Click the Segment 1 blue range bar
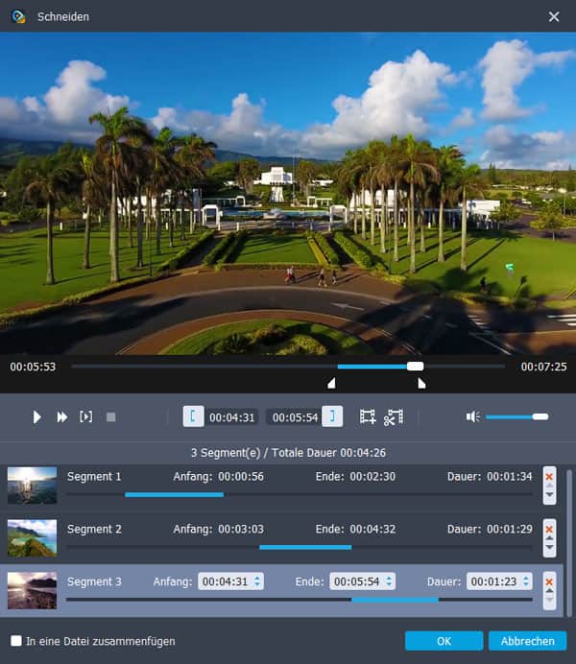The image size is (576, 664). tap(174, 494)
